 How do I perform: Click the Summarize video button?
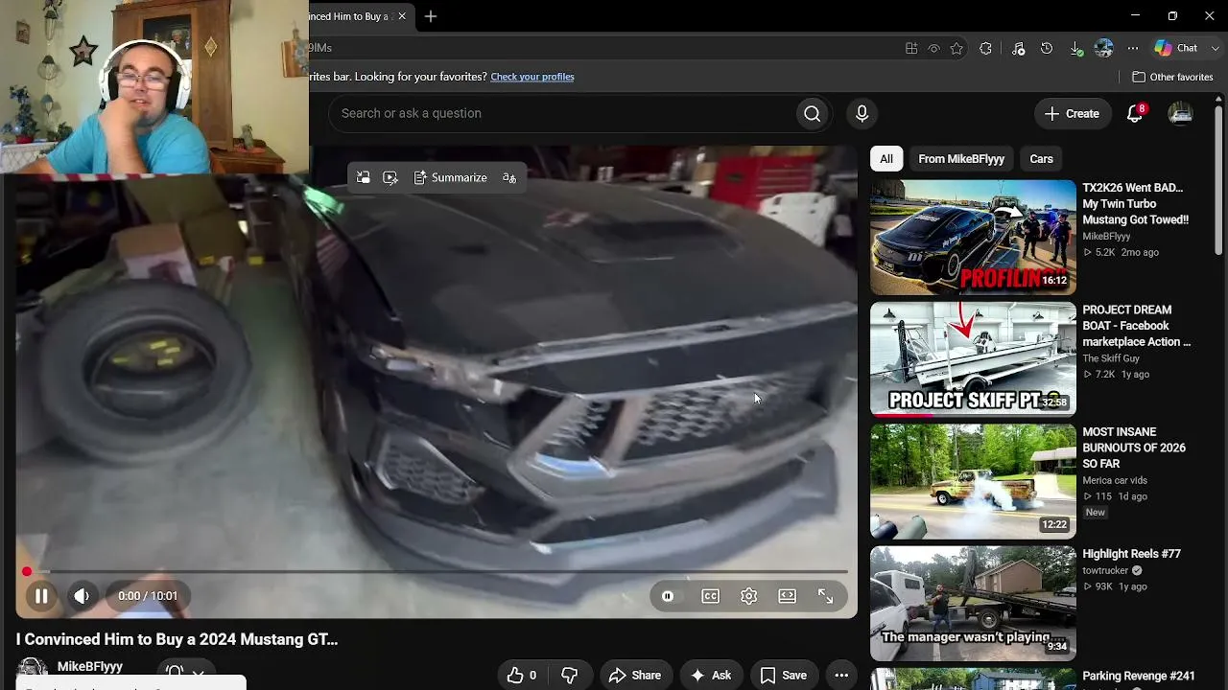click(x=450, y=177)
